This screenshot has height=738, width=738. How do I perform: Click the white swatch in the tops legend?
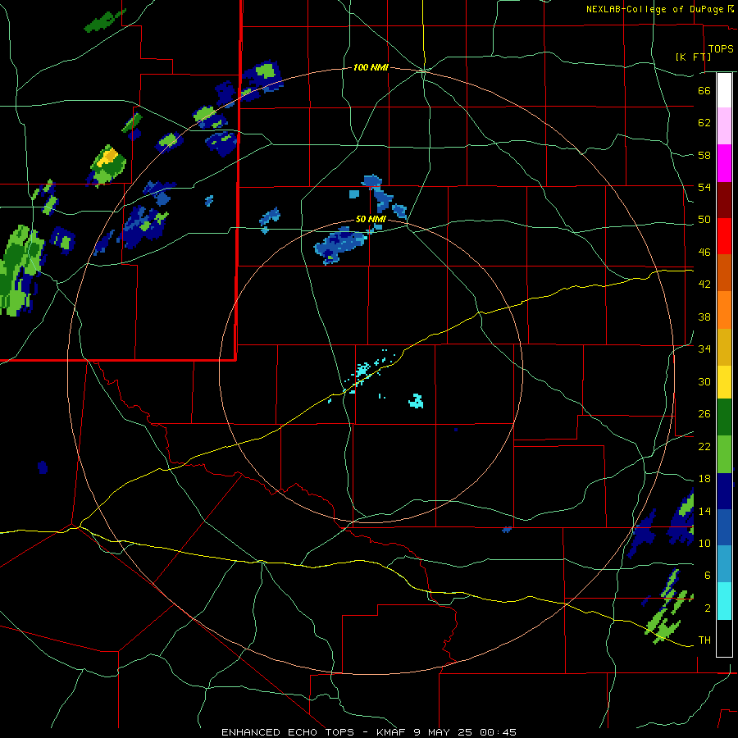click(724, 90)
